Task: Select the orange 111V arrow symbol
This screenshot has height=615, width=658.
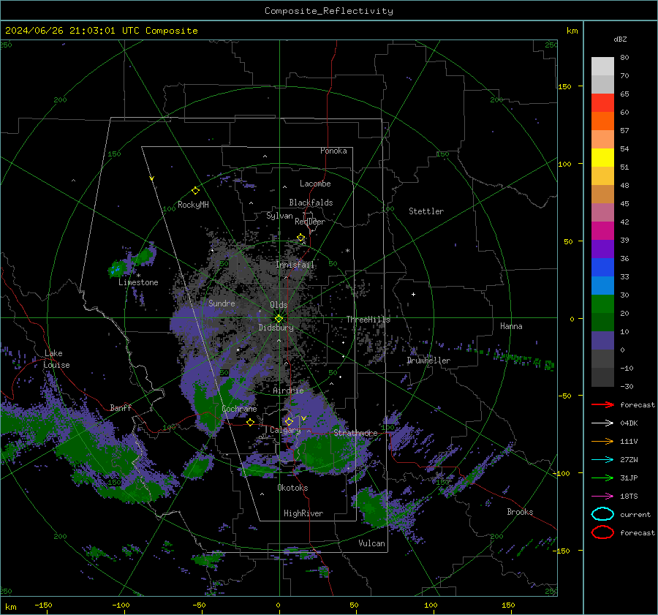Action: [x=602, y=441]
